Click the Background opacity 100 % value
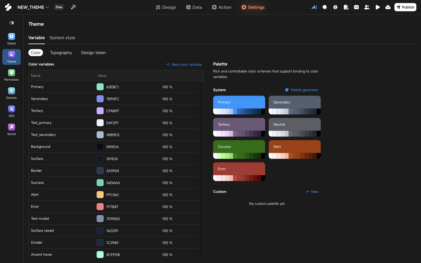Viewport: 421px width, 263px height. point(167,147)
